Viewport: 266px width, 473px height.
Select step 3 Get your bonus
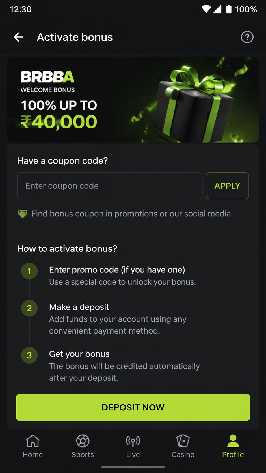coord(79,354)
